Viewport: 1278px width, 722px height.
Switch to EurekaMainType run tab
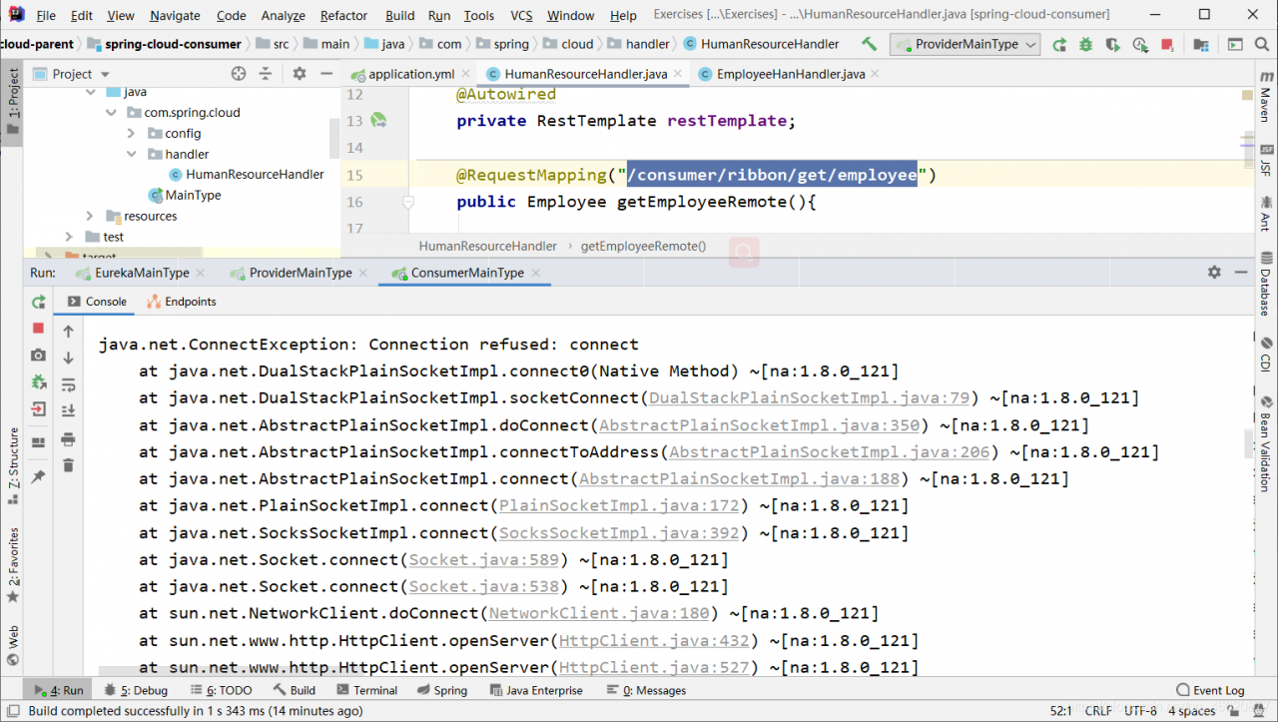pos(142,273)
